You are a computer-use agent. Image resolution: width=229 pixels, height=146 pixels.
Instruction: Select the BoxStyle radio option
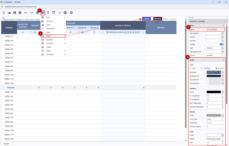tap(202, 68)
